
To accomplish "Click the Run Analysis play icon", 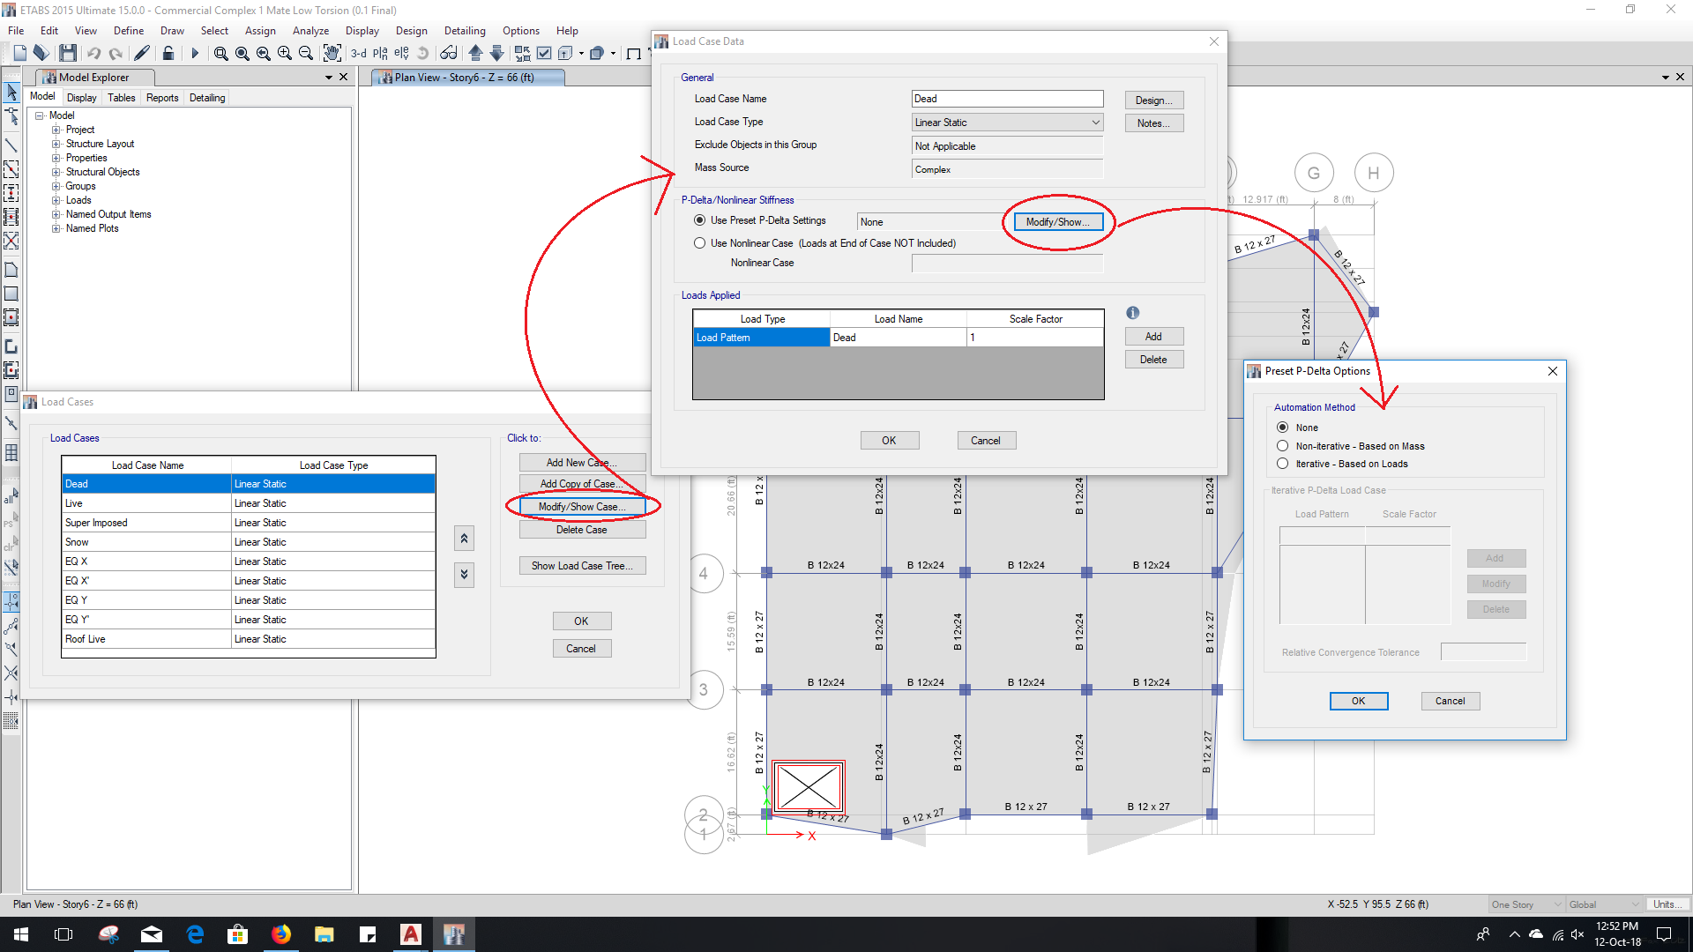I will (195, 54).
